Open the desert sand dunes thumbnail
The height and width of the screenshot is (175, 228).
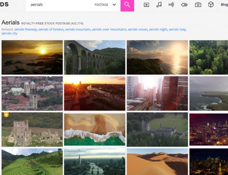click(x=157, y=162)
